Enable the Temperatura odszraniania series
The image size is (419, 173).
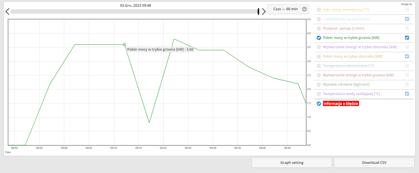tap(319, 66)
